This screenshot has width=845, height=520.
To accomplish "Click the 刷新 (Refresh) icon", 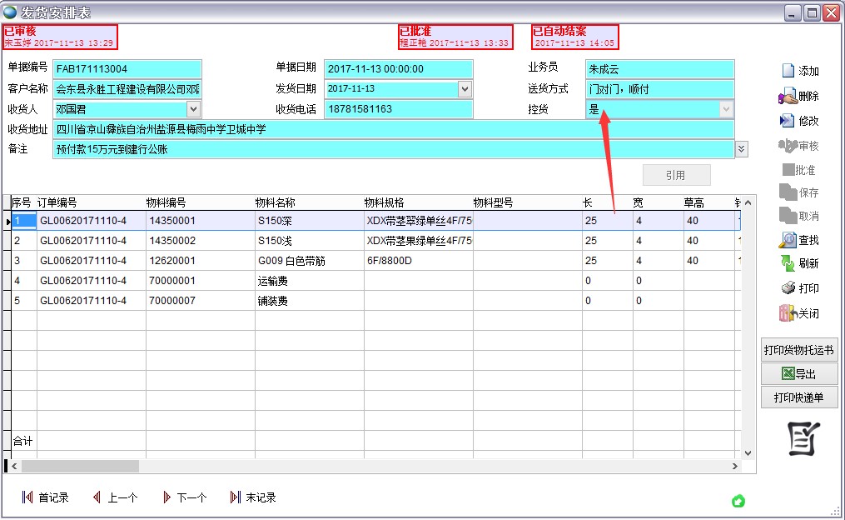I will [x=787, y=263].
